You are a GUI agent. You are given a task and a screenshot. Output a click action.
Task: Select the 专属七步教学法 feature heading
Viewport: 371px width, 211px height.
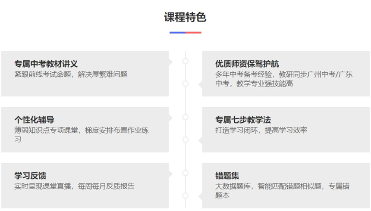243,120
